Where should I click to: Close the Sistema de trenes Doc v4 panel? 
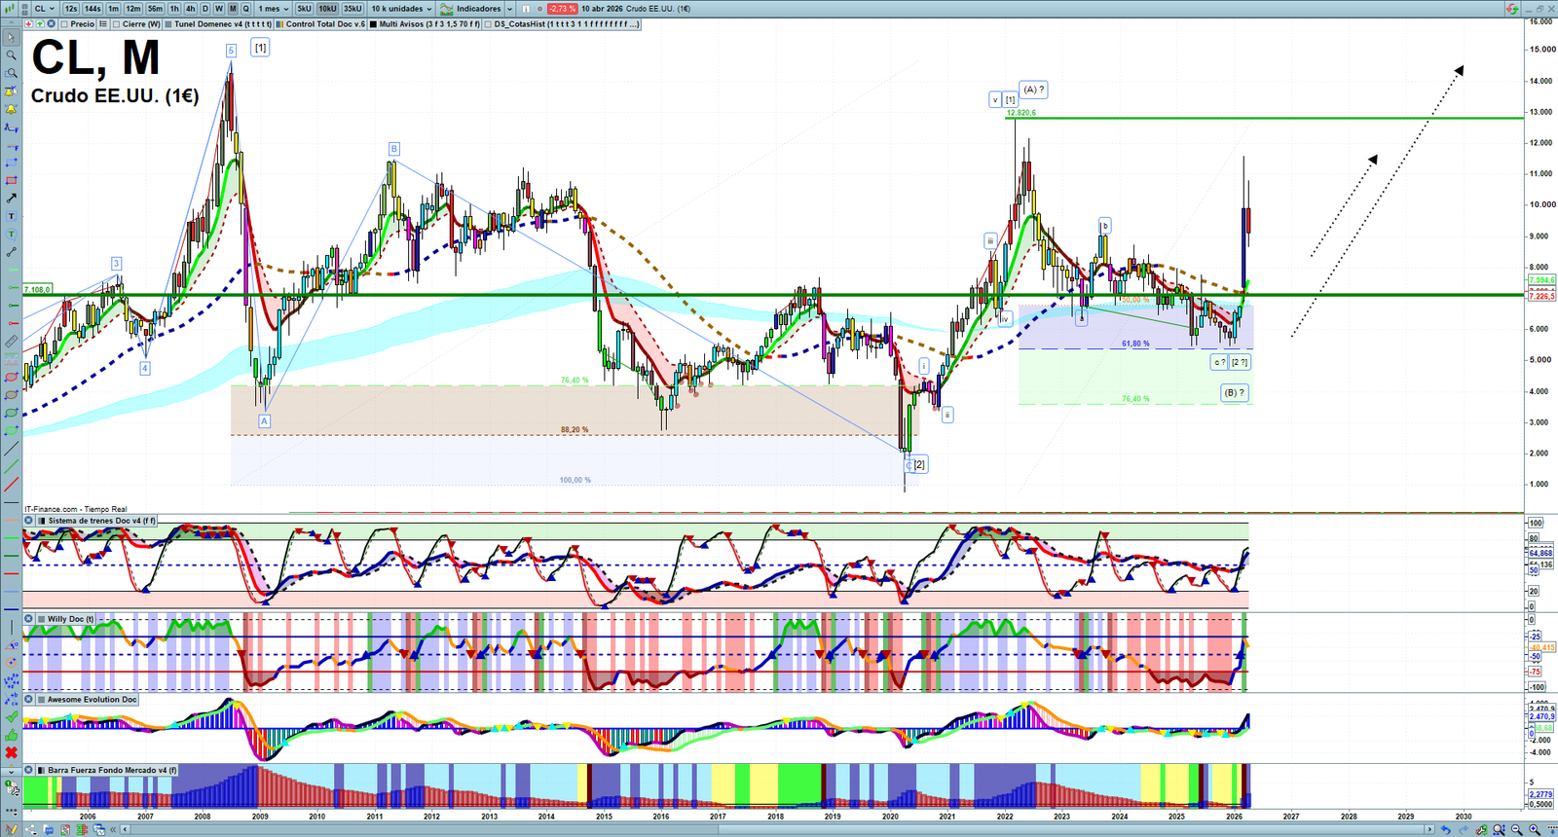tap(29, 521)
